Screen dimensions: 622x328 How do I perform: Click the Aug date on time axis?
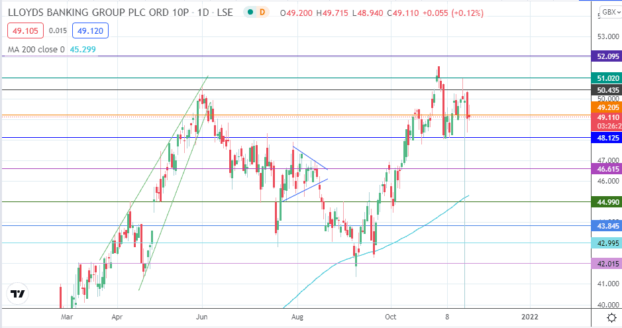(x=297, y=317)
